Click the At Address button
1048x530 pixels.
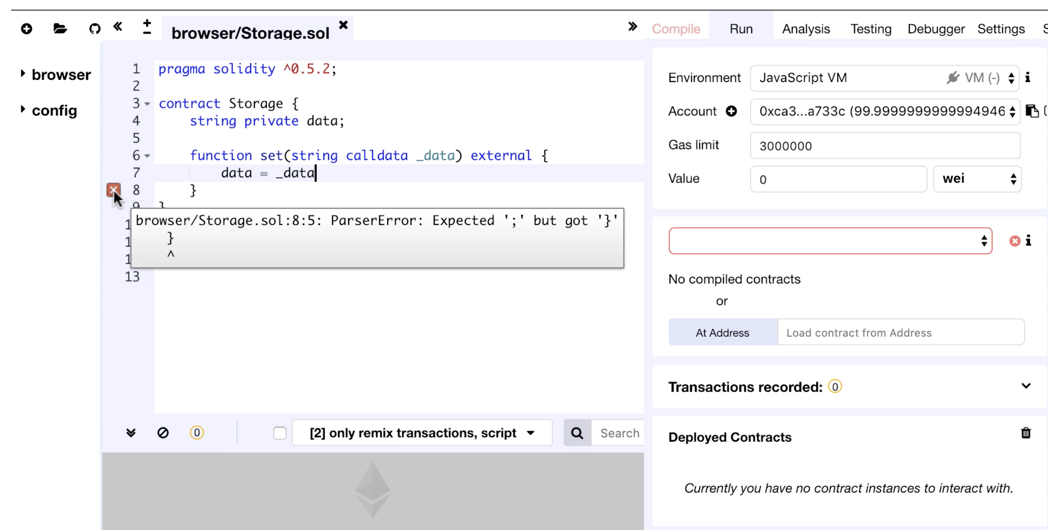click(x=722, y=332)
